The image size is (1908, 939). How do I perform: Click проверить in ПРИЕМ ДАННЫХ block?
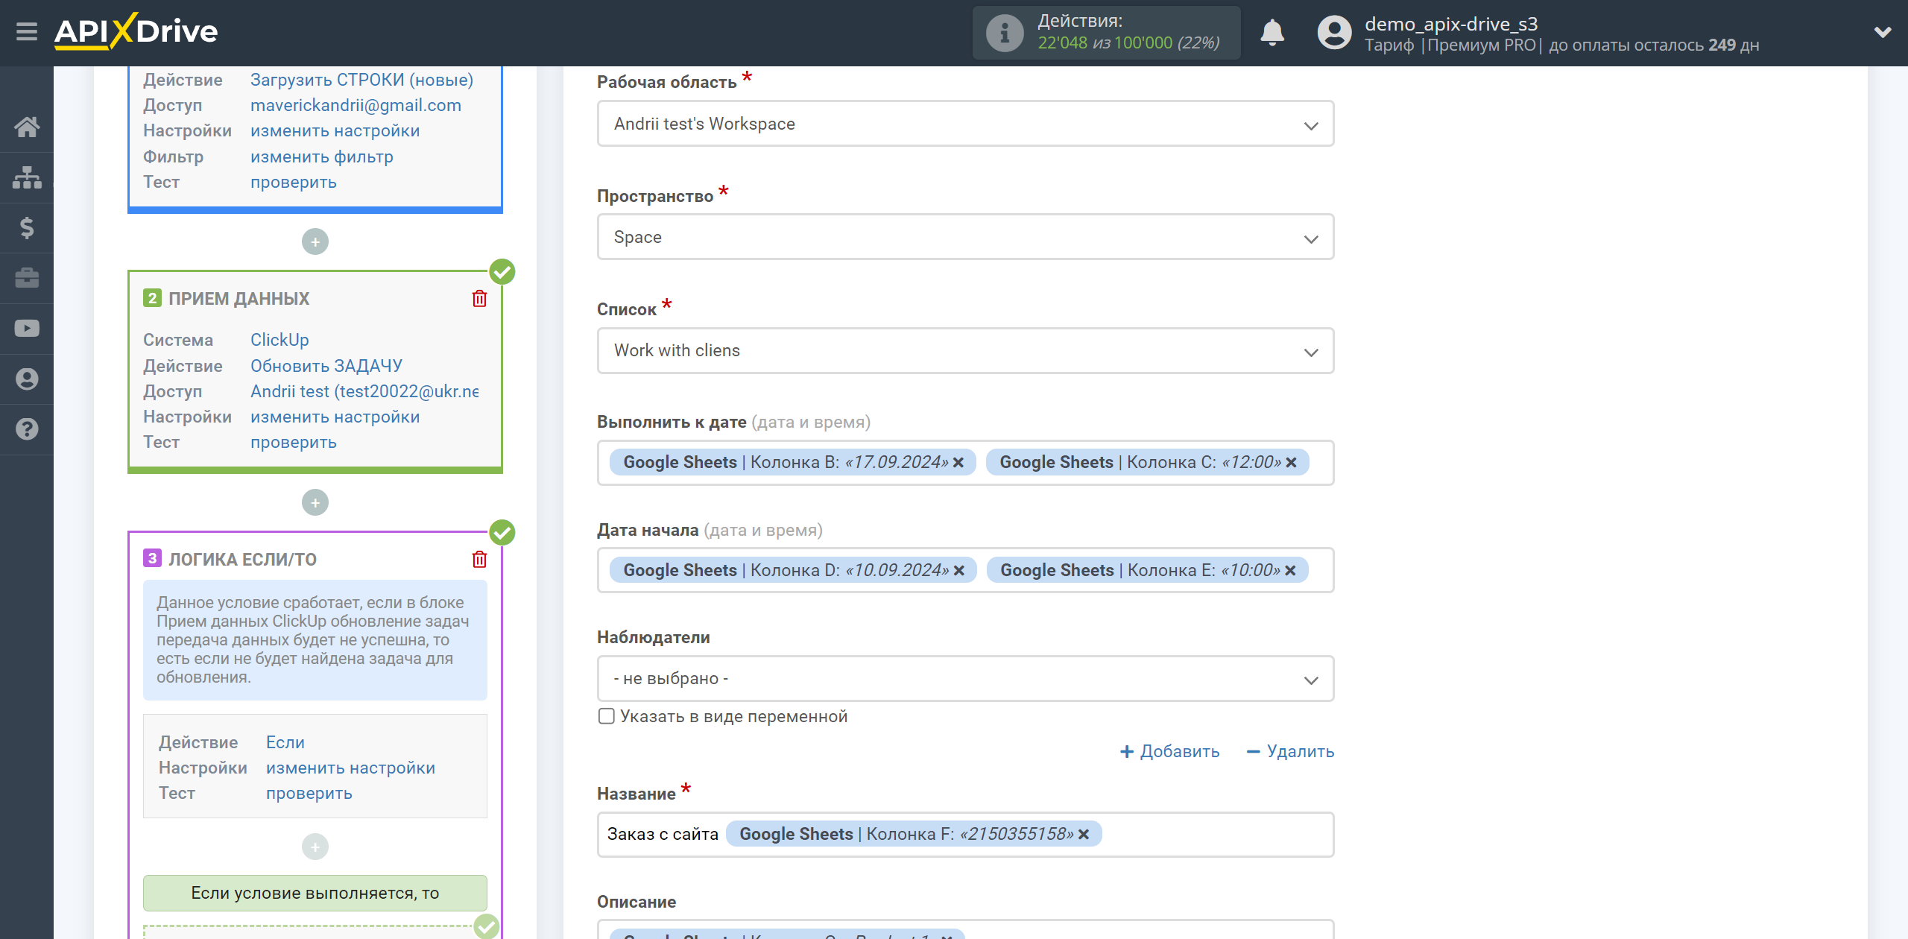[293, 442]
